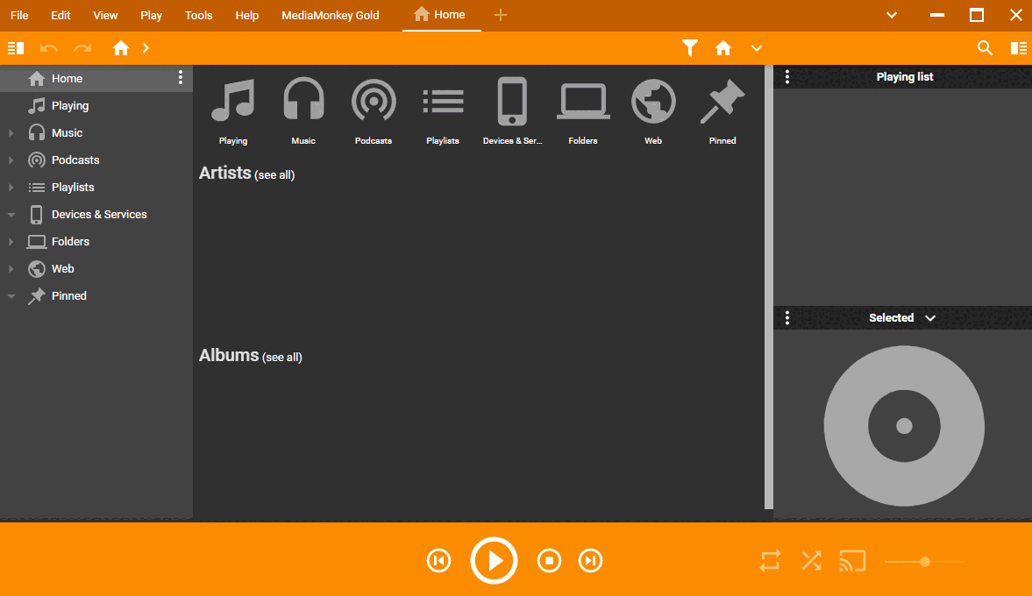Screen dimensions: 1032x596
Task: Expand Music in the sidebar
Action: (x=9, y=132)
